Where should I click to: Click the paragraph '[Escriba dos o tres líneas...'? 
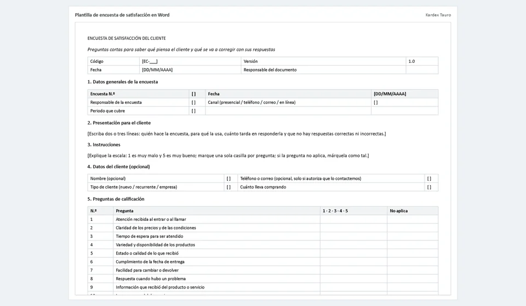tap(237, 134)
